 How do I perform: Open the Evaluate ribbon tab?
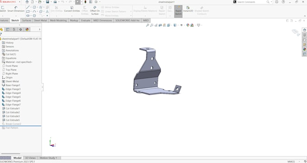pos(86,20)
